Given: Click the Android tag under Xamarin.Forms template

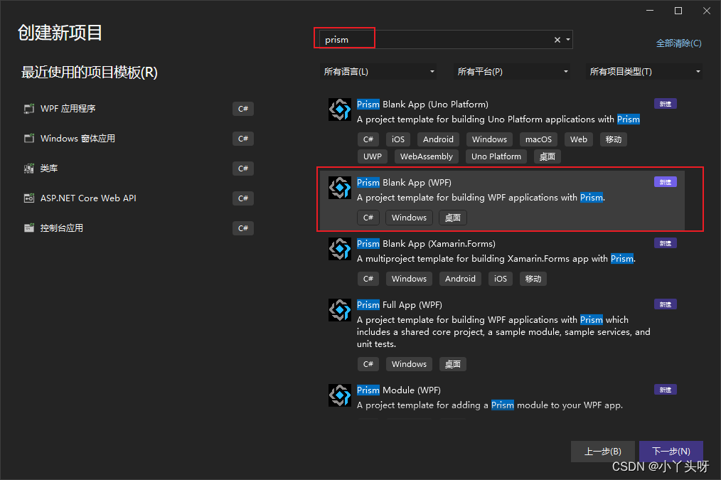Looking at the screenshot, I should click(460, 279).
